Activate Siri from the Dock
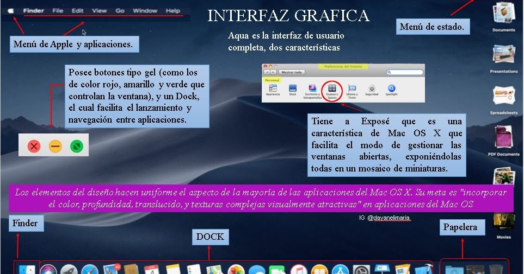Viewport: 524px width, 274px height. tap(48, 269)
